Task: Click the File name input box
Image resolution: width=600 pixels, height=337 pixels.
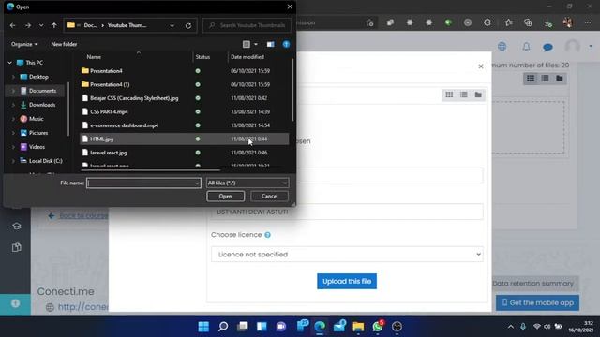Action: [143, 183]
